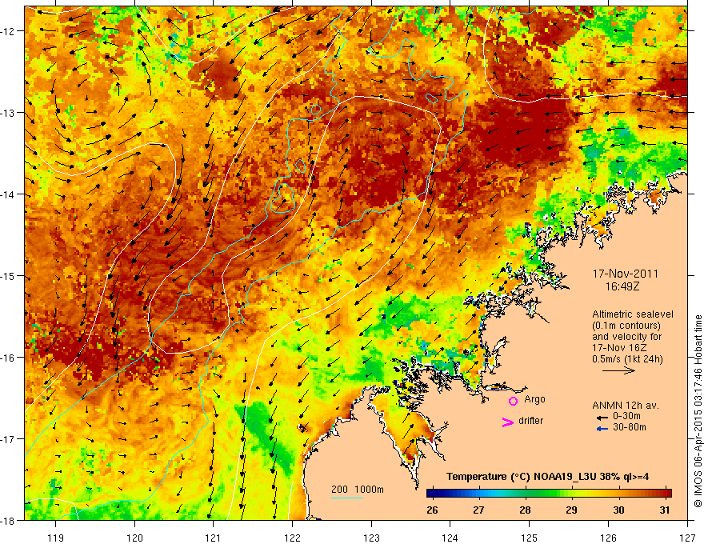
Task: Click the Argo legend label
Action: point(534,399)
